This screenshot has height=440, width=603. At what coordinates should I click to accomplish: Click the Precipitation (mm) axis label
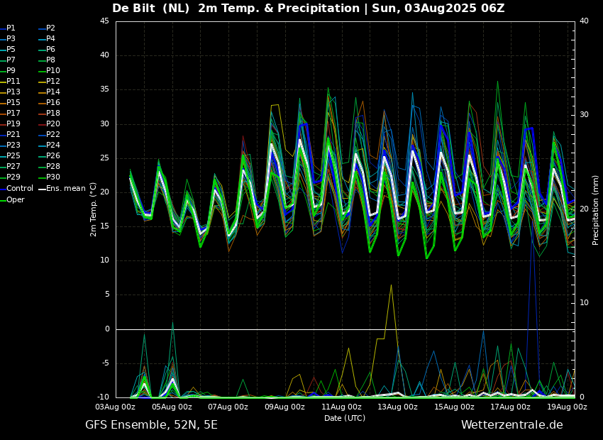point(596,209)
